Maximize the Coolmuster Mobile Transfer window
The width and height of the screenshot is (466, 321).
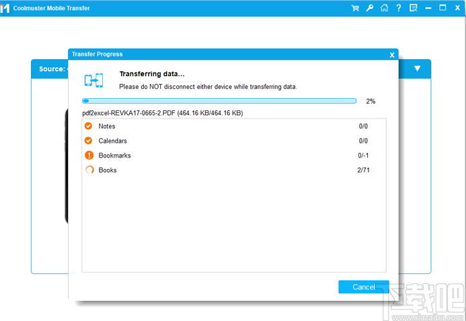point(442,7)
